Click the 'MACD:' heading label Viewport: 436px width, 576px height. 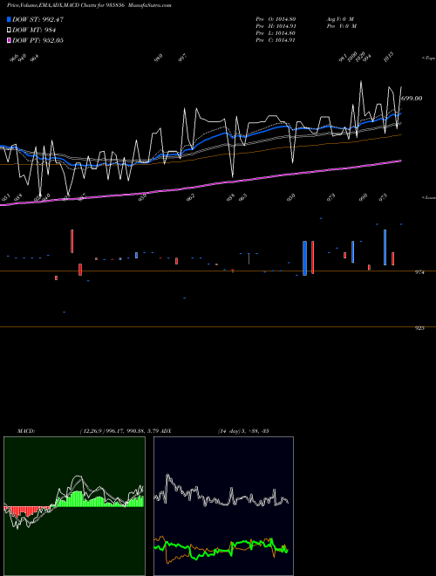pyautogui.click(x=26, y=431)
